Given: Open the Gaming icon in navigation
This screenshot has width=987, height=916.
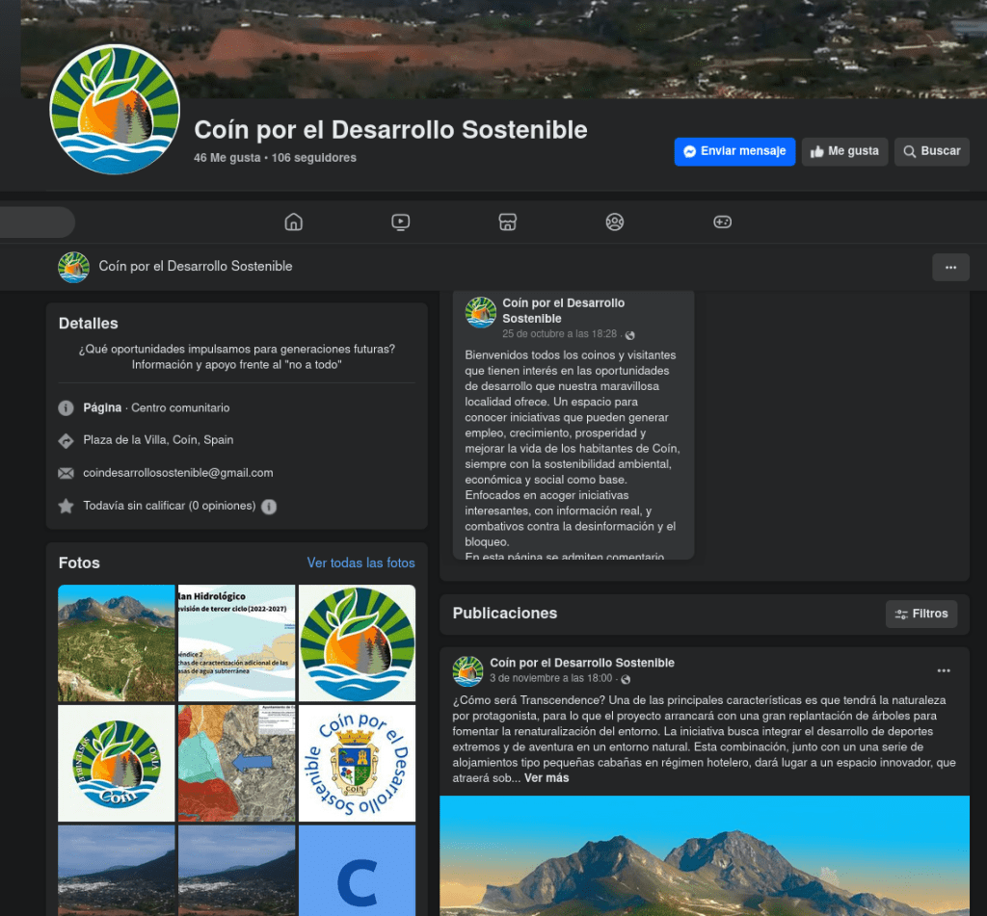Looking at the screenshot, I should (722, 222).
